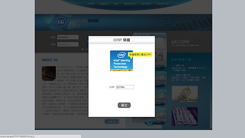Viewport: 245px width, 138px height.
Task: Confirm the OTP with the 確定 button
Action: tap(124, 105)
